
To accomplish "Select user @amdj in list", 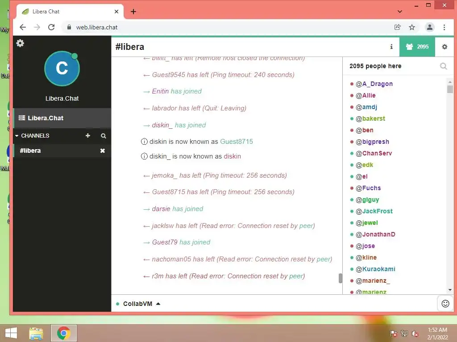I will pyautogui.click(x=366, y=107).
